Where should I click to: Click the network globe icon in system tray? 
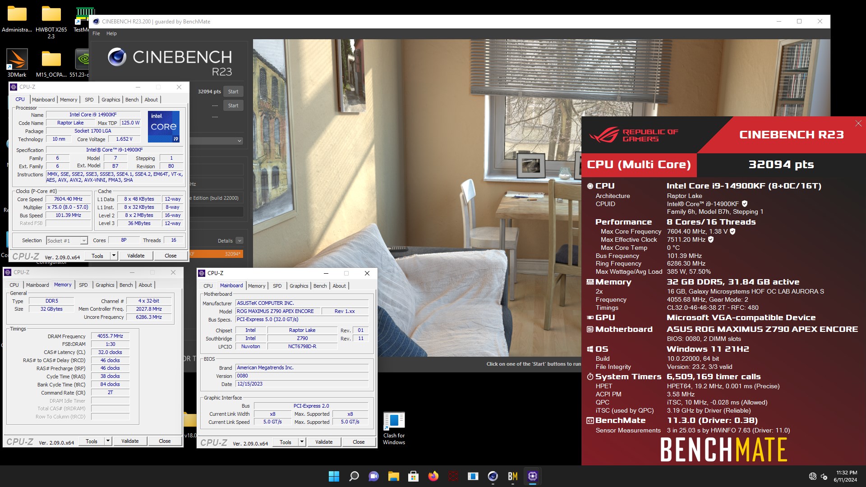[x=813, y=476]
